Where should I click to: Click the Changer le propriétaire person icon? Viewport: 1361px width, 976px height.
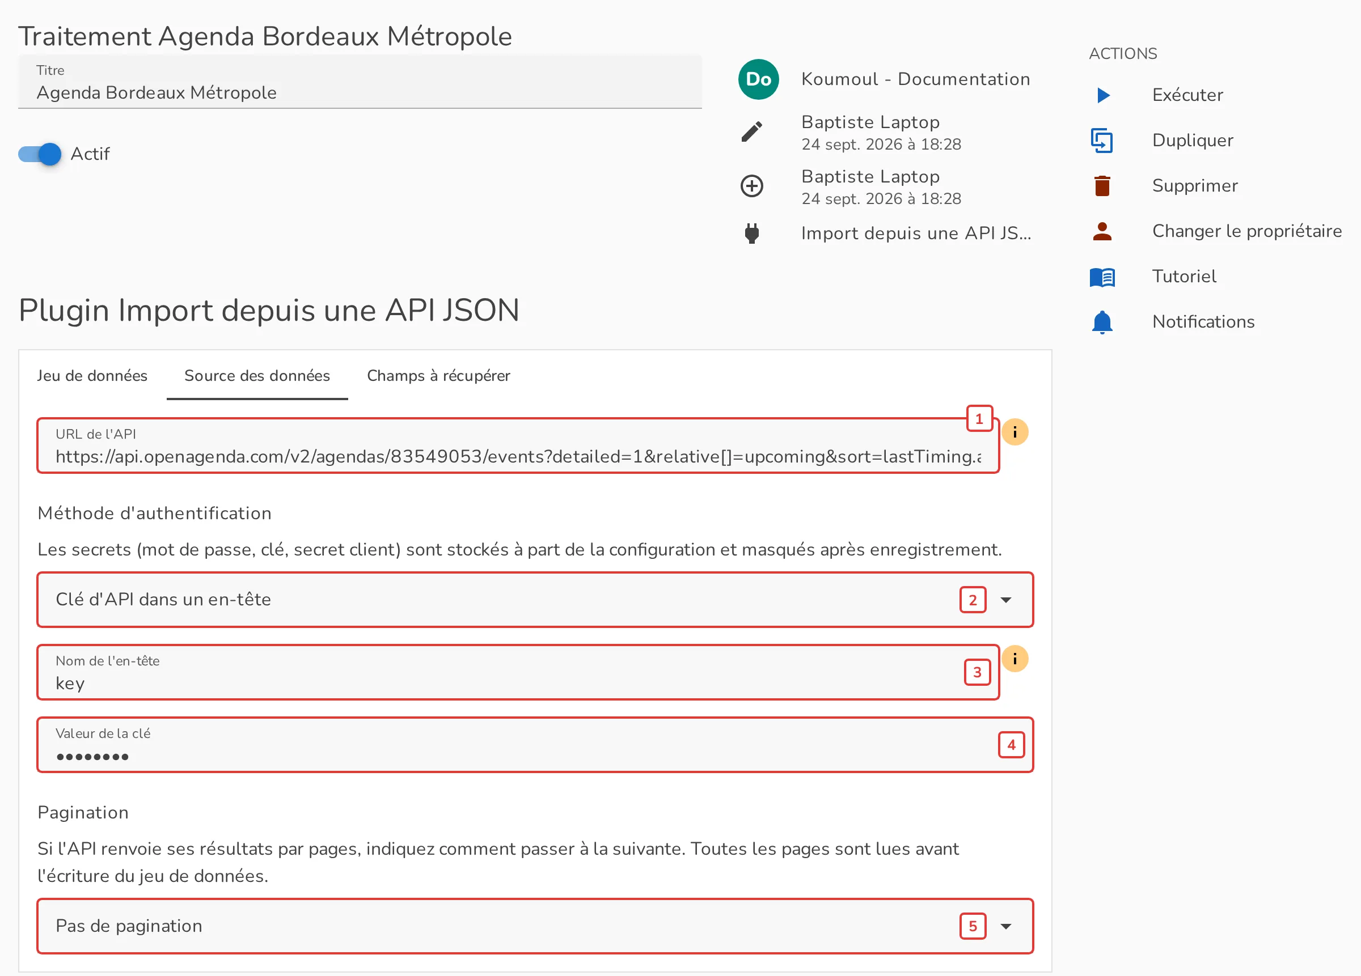click(1102, 231)
